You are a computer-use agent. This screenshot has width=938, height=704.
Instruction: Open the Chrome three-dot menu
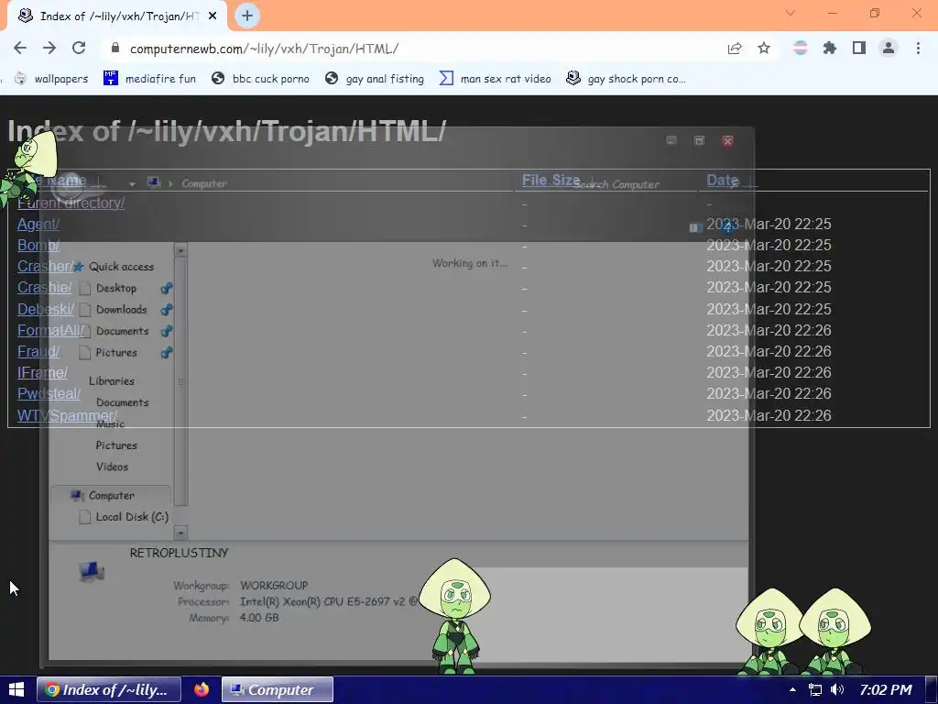(x=918, y=49)
